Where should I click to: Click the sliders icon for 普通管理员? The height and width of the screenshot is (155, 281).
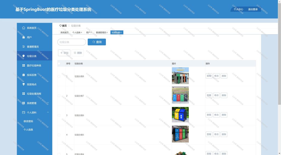[x=24, y=46]
